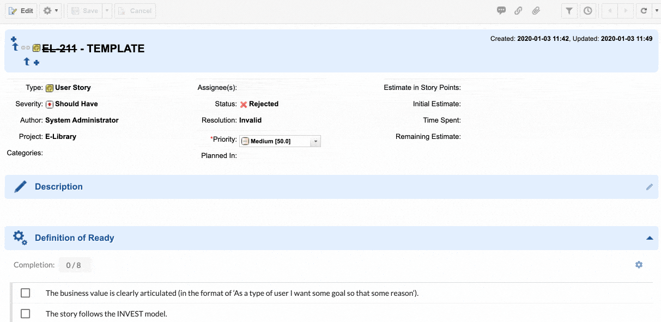The height and width of the screenshot is (322, 661).
Task: Open comments via the speech bubble icon
Action: [x=501, y=11]
